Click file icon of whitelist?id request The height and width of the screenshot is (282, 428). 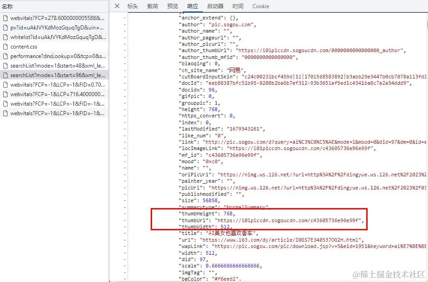click(x=5, y=37)
